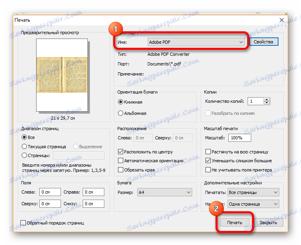Open the Печатать Все страницы dropdown

point(253,192)
